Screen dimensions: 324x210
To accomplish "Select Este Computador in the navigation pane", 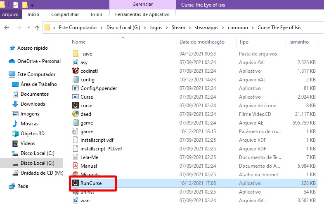I will (36, 74).
